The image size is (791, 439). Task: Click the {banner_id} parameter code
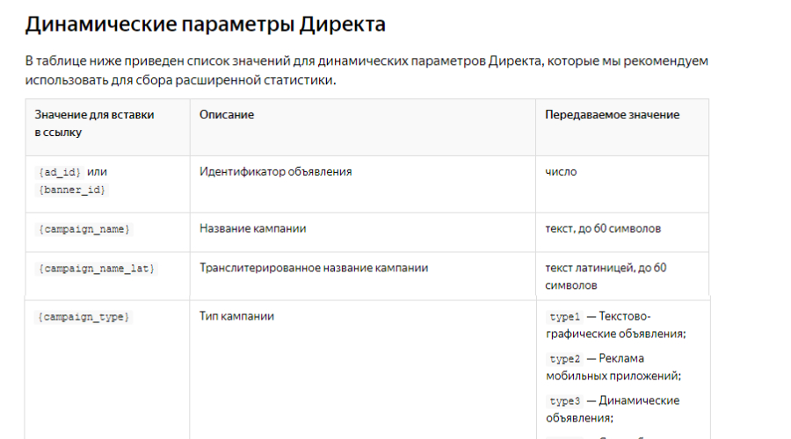click(70, 190)
